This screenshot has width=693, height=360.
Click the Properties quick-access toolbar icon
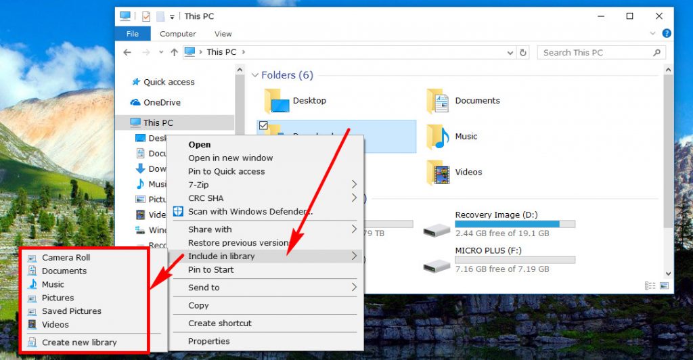pyautogui.click(x=146, y=16)
